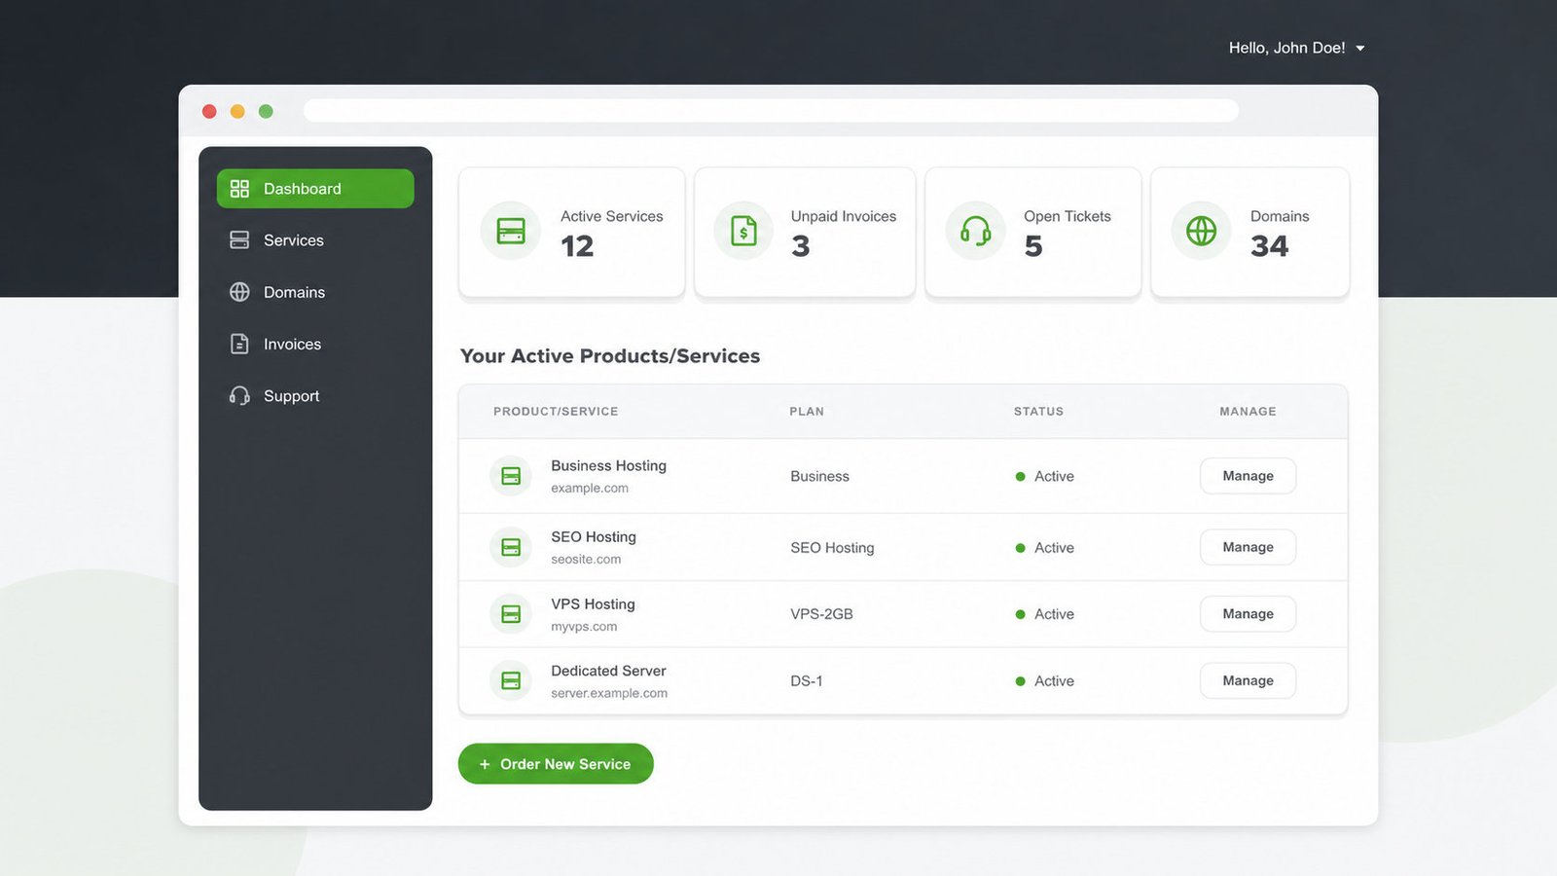Click the SEO Hosting plan cell
The width and height of the screenshot is (1557, 876).
click(832, 548)
